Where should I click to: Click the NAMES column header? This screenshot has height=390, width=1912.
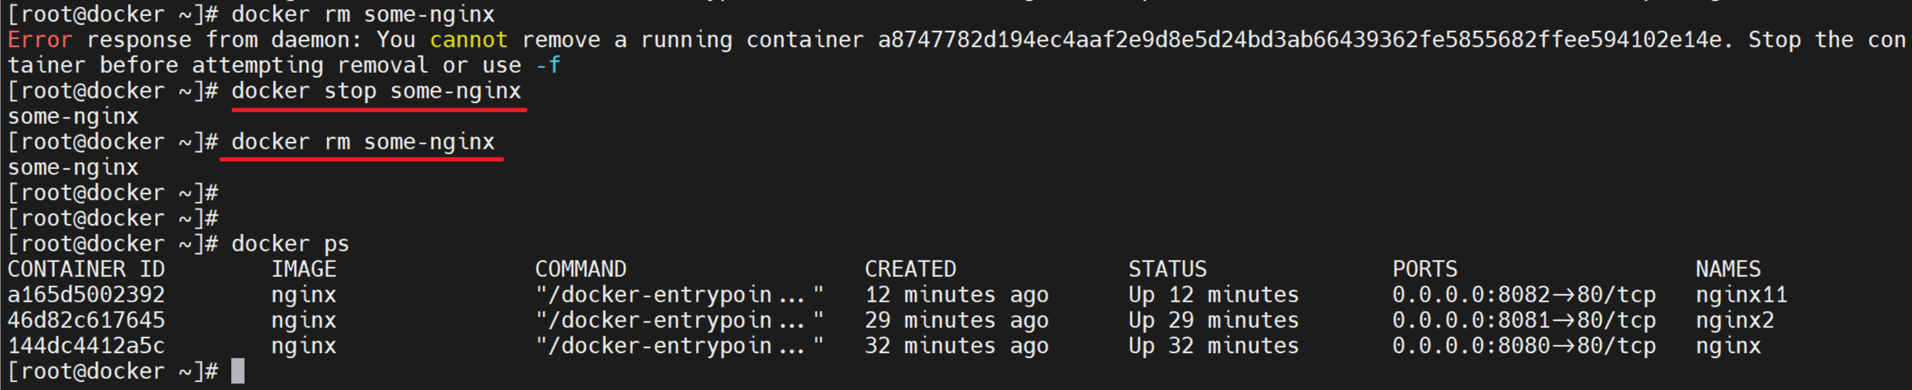[1727, 270]
